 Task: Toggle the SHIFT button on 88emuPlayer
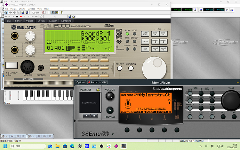[190, 117]
